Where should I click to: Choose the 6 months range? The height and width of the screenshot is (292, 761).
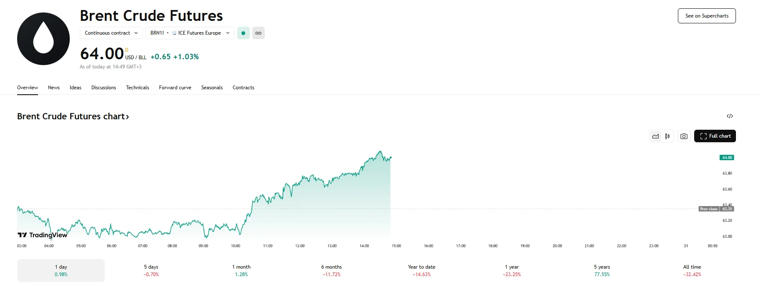332,270
